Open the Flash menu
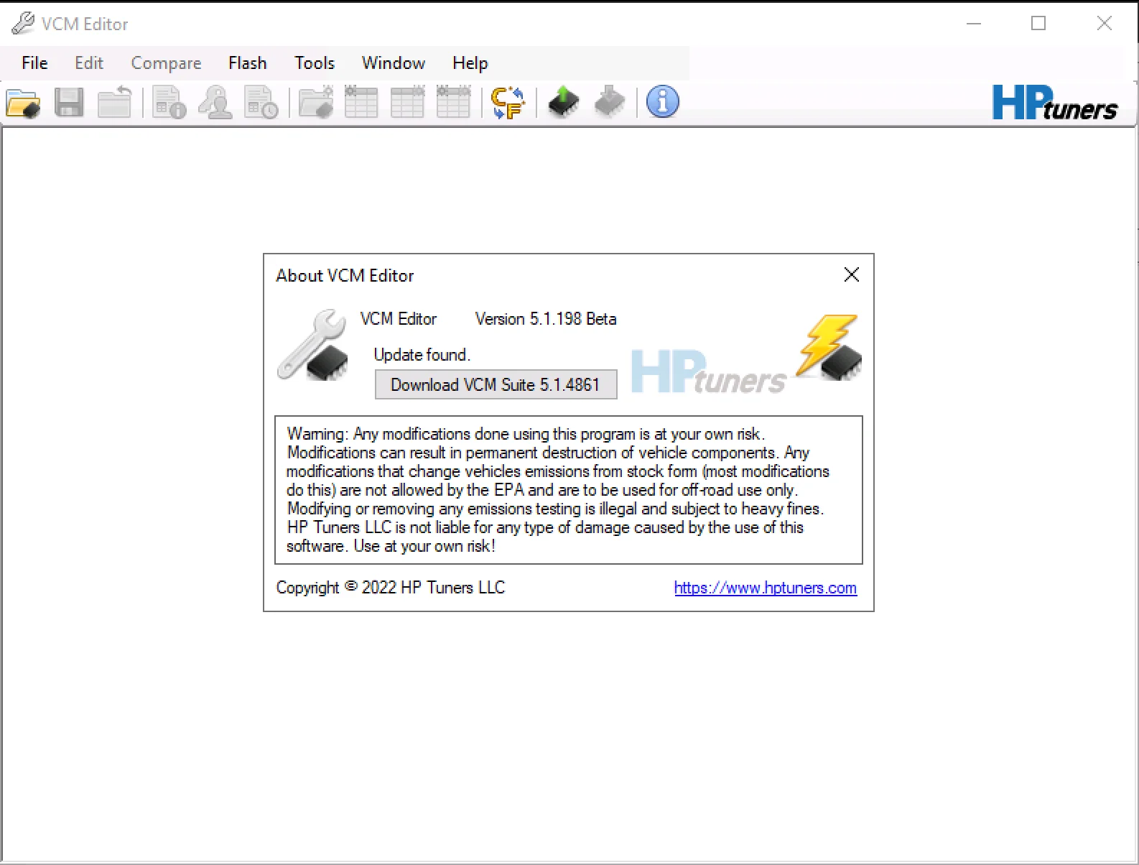The width and height of the screenshot is (1139, 865). click(x=248, y=63)
